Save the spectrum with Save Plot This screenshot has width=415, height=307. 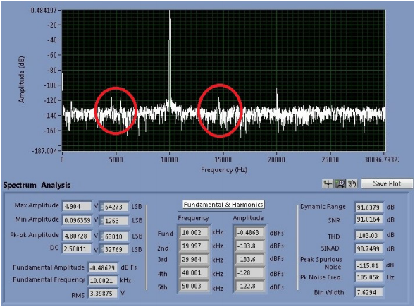[387, 183]
